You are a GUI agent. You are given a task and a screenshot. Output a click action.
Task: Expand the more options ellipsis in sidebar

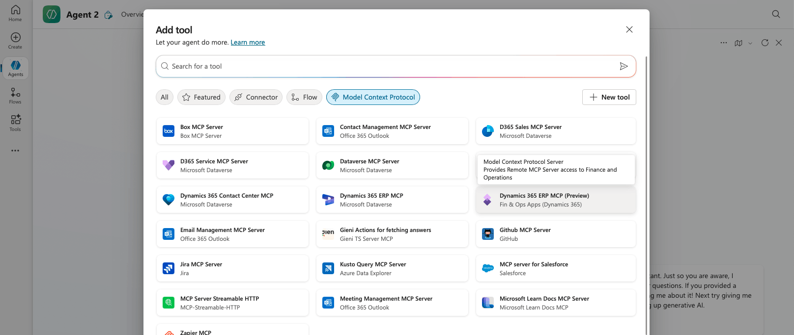click(15, 151)
